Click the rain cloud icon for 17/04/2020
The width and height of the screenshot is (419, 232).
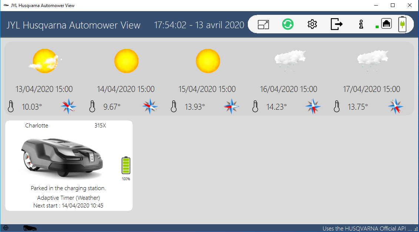pos(372,61)
